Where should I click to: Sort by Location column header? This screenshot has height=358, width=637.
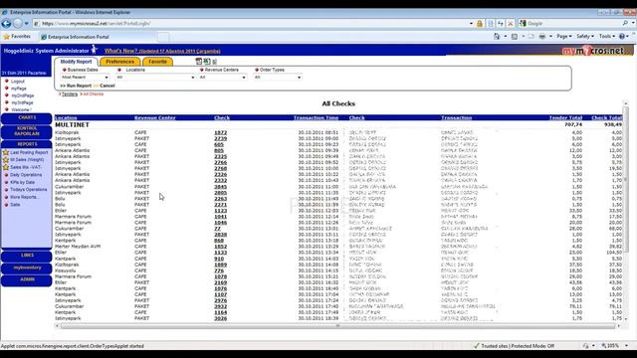(66, 117)
